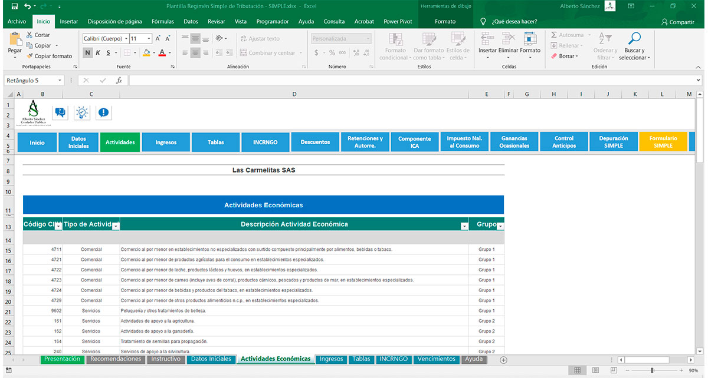Image resolution: width=708 pixels, height=378 pixels.
Task: Open the Código CIIU column filter dropdown
Action: point(58,226)
